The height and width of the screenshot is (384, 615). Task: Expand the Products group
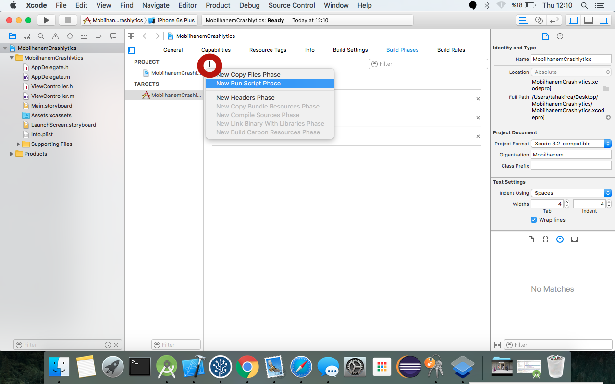tap(12, 154)
